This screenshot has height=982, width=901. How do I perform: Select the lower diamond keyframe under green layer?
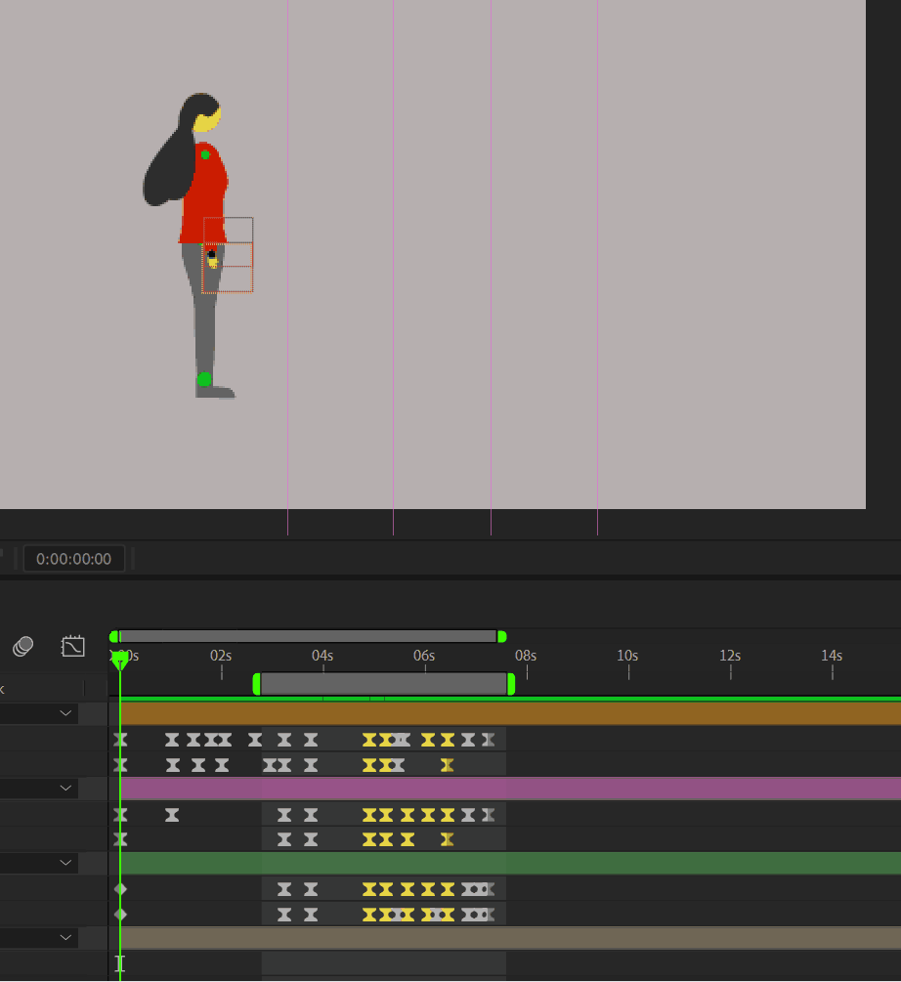point(120,915)
